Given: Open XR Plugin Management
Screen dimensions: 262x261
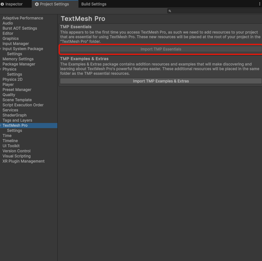Looking at the screenshot, I should [x=24, y=161].
